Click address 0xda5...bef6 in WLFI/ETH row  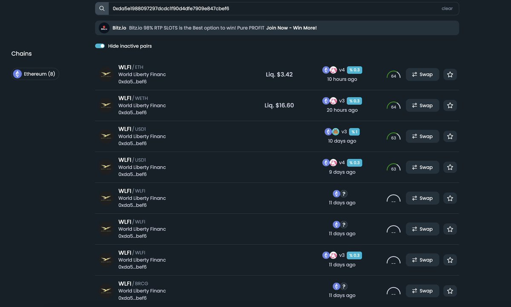pos(132,82)
